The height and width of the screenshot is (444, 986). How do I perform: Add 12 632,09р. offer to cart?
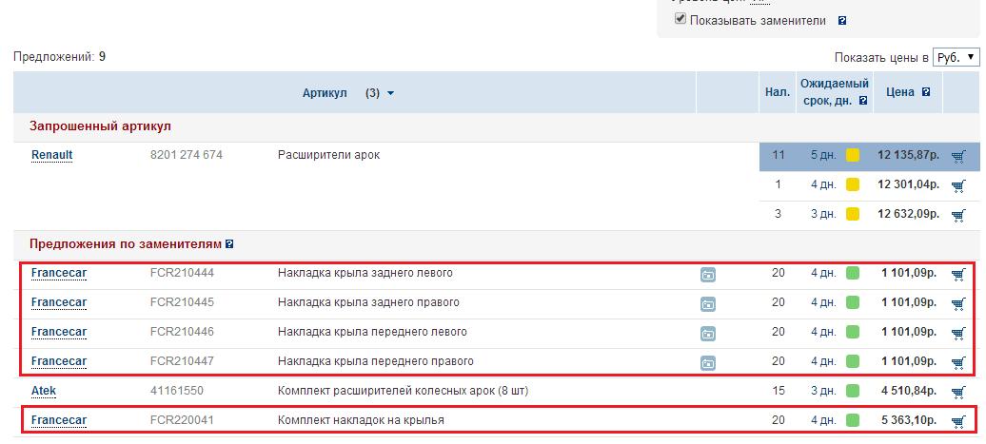(958, 216)
